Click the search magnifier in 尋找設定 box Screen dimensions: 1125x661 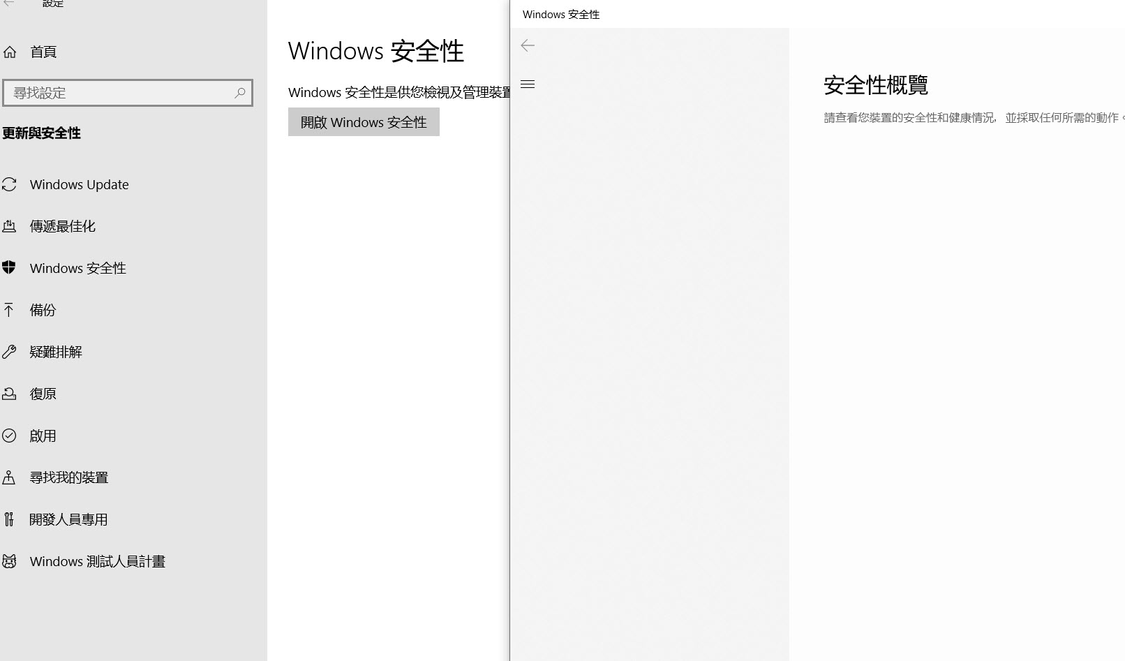pyautogui.click(x=240, y=93)
